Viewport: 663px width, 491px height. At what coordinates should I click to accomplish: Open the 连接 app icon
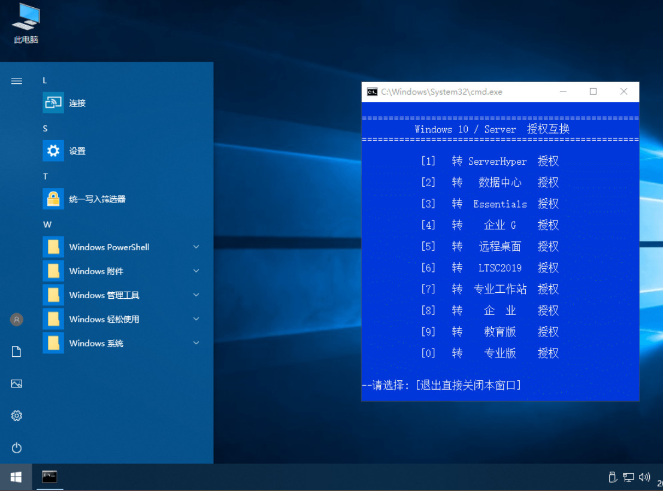click(53, 103)
